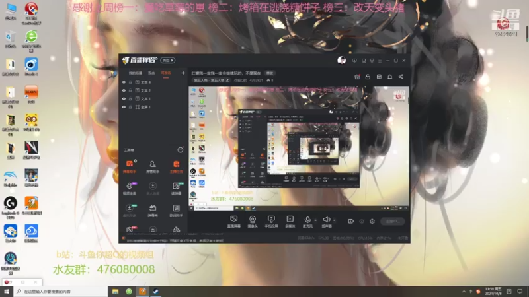Open the Windows Start menu
The height and width of the screenshot is (297, 529).
(7, 292)
